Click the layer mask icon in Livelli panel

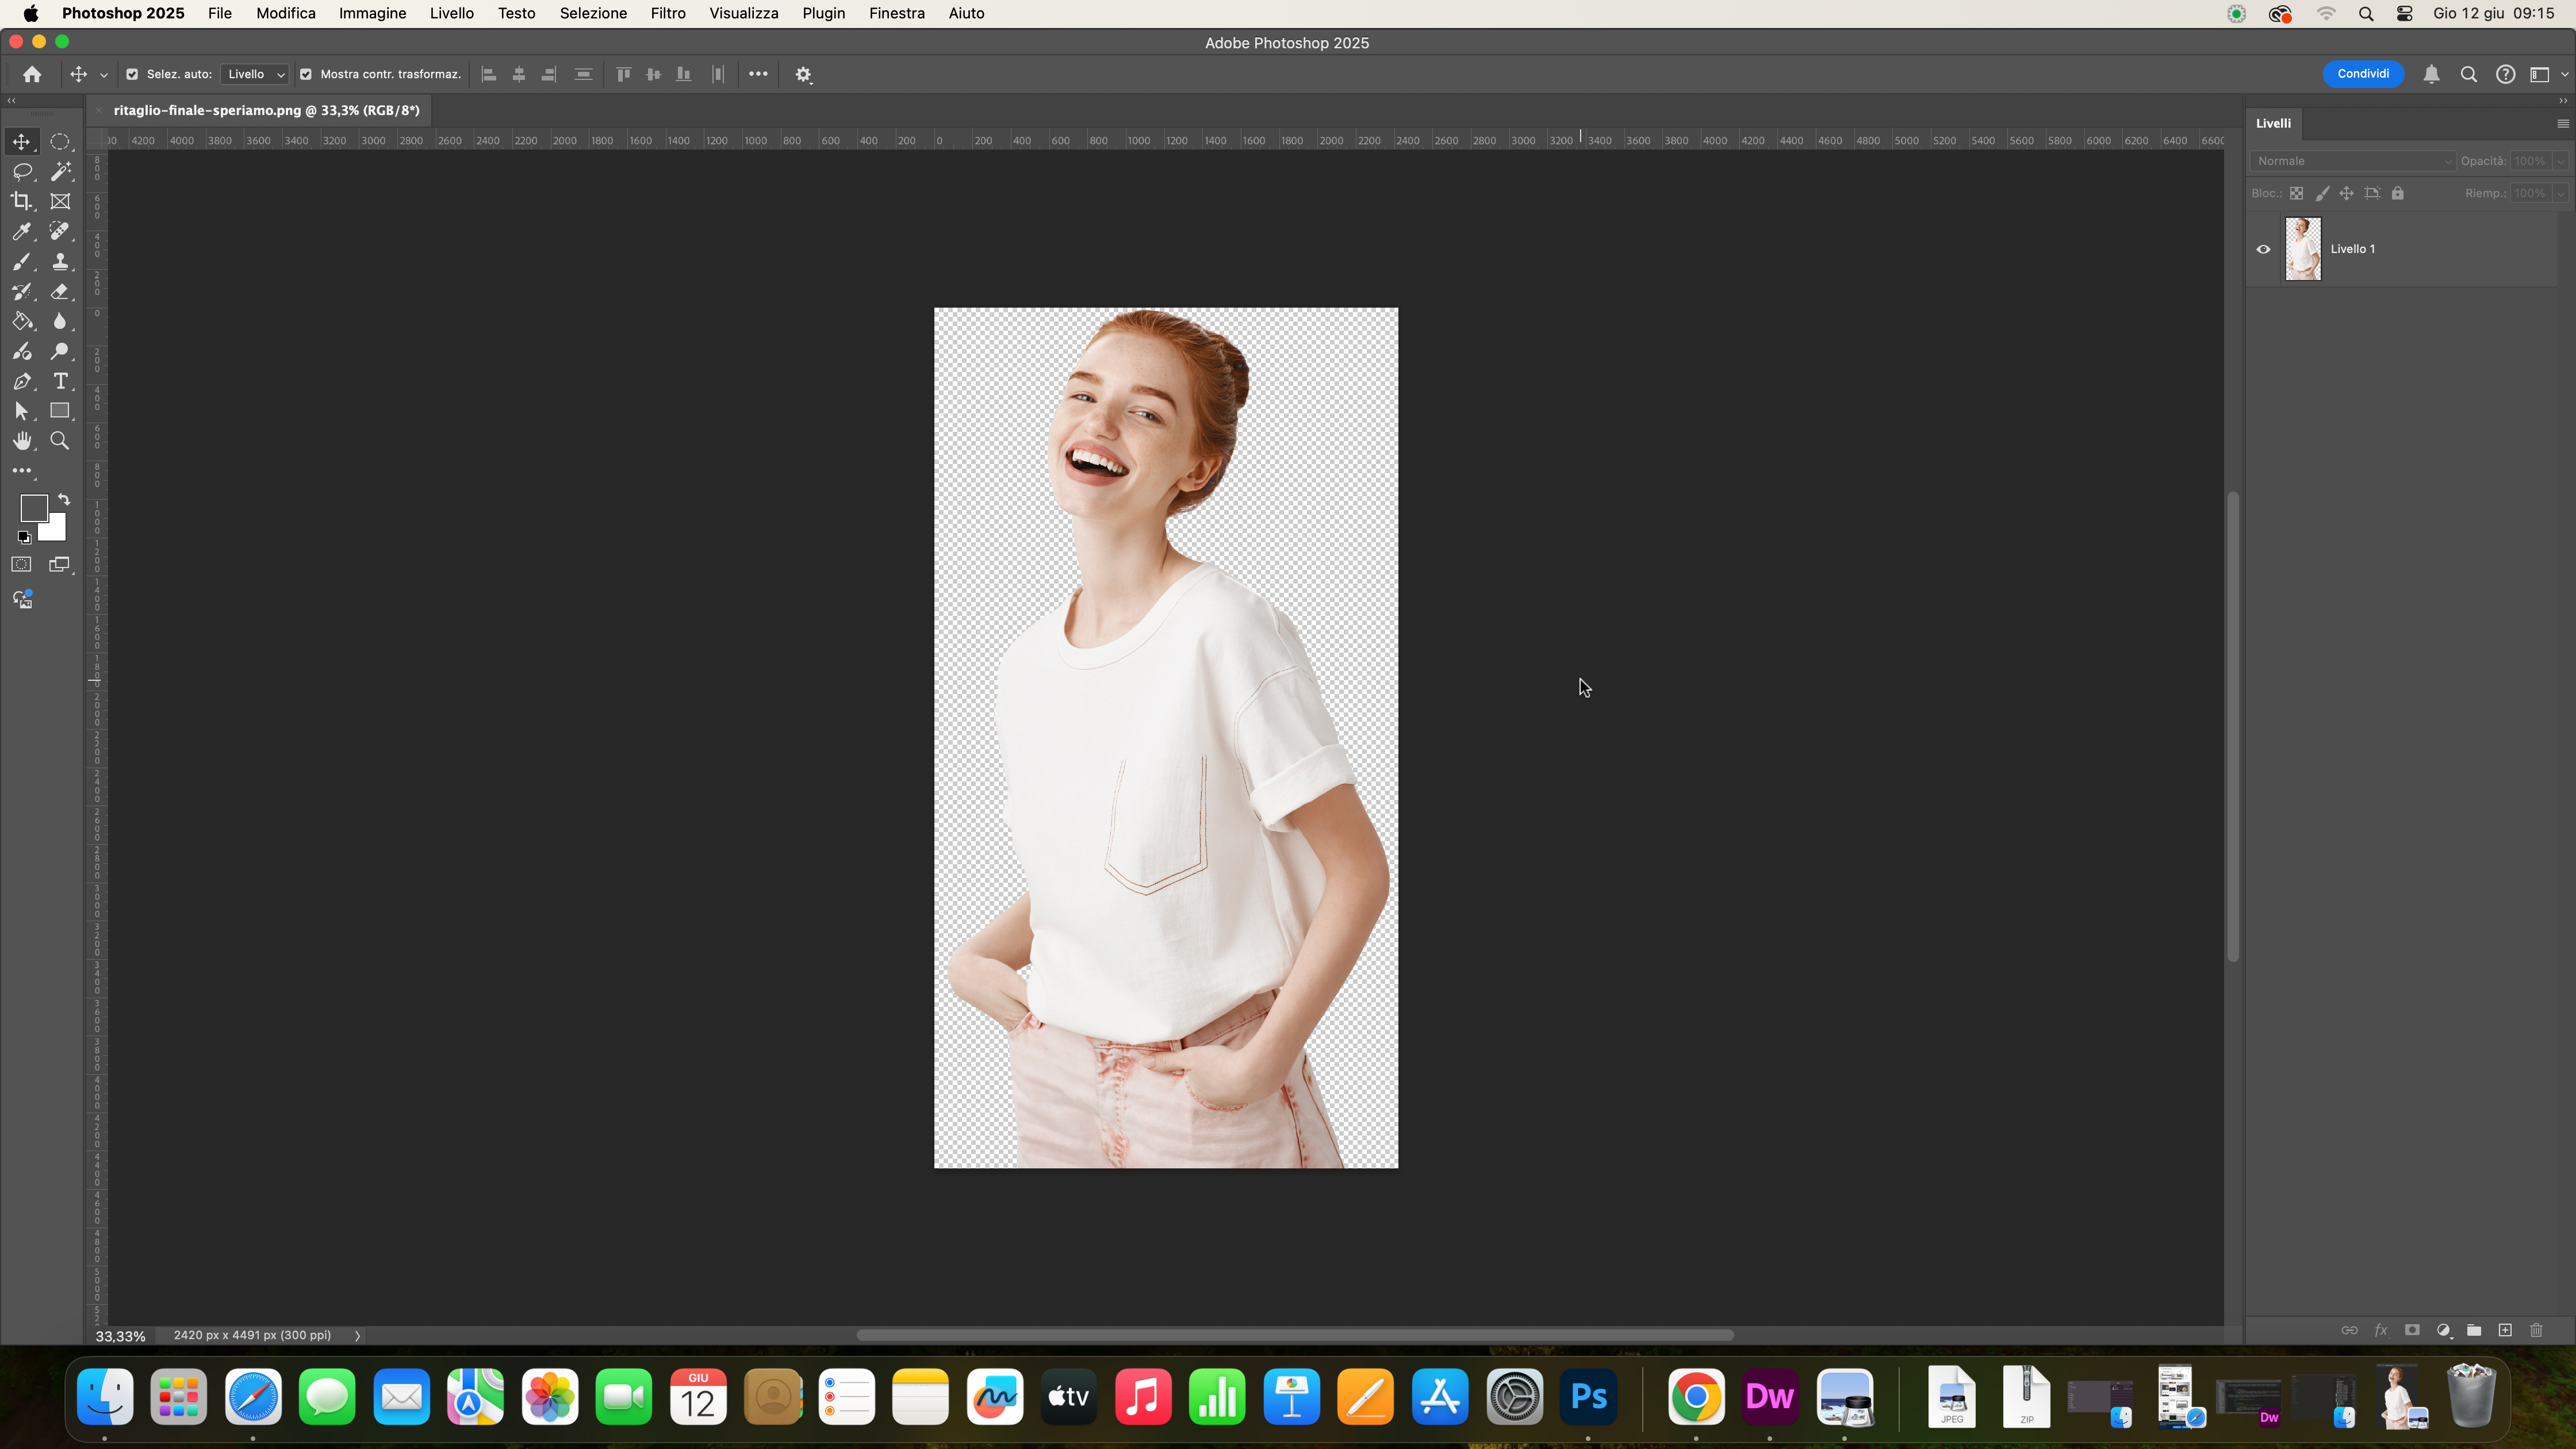[x=2412, y=1330]
